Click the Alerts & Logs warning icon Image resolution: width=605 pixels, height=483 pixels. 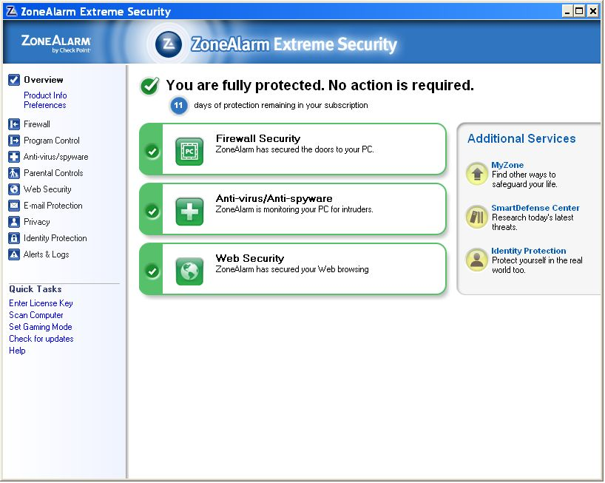pos(14,254)
